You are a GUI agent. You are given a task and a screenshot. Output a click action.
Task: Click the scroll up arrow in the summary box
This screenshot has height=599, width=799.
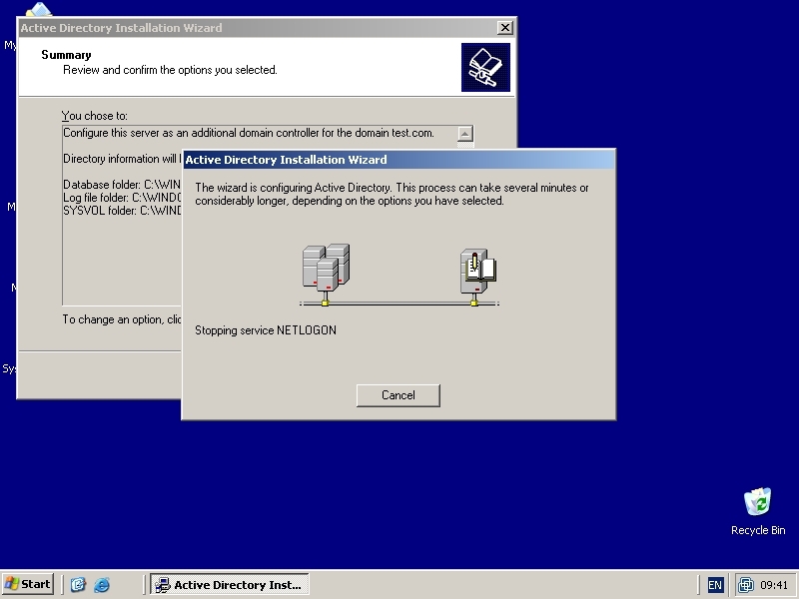465,134
